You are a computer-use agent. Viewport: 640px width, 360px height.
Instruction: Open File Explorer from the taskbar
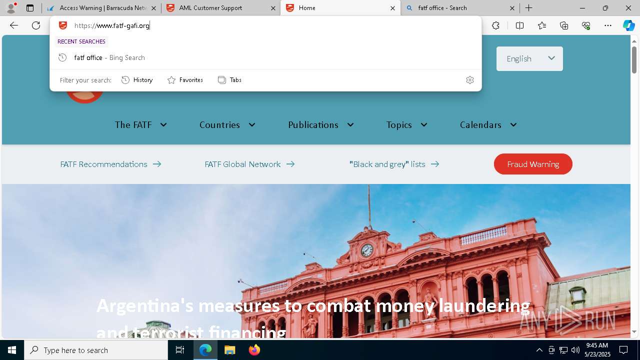[230, 350]
